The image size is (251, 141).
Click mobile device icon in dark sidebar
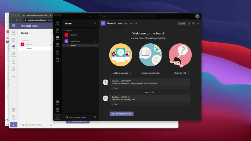pyautogui.click(x=57, y=117)
